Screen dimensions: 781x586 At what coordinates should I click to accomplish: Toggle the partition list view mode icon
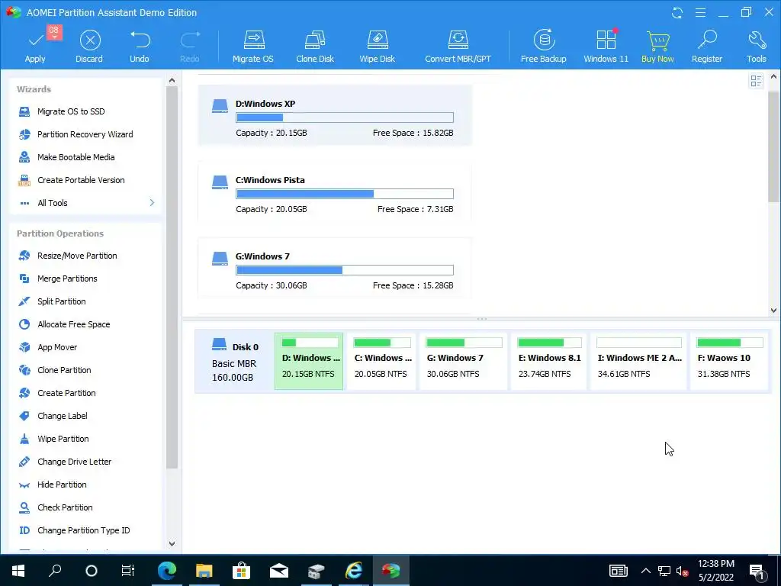click(x=756, y=81)
